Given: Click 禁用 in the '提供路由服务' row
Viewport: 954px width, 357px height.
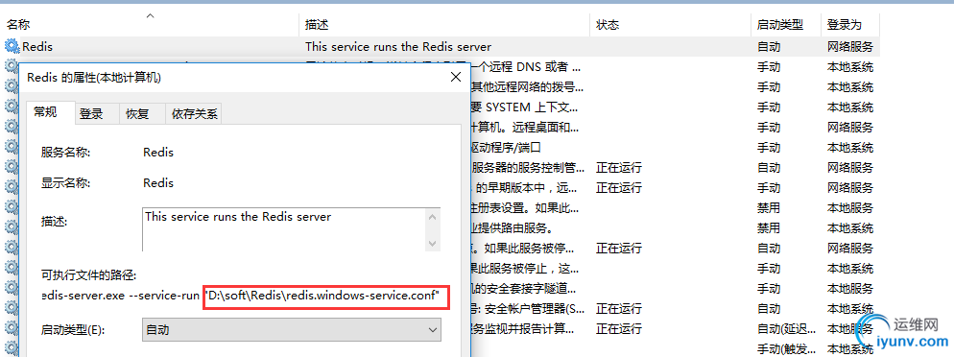Looking at the screenshot, I should [x=769, y=228].
